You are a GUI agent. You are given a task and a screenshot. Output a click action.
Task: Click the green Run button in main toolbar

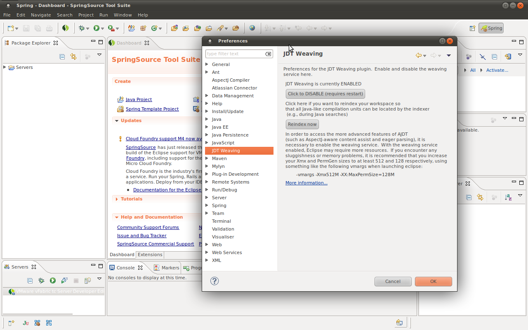click(x=97, y=28)
